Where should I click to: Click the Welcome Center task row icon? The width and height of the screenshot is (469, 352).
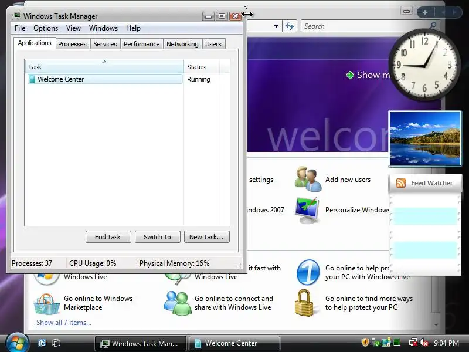pos(32,79)
